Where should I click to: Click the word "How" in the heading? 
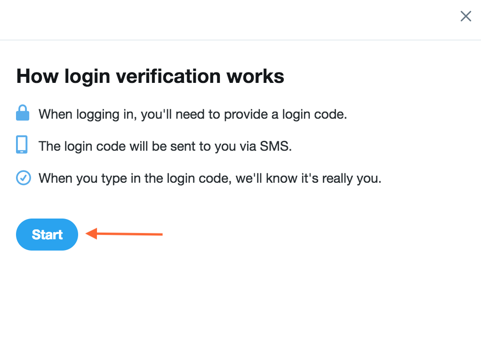tap(37, 76)
